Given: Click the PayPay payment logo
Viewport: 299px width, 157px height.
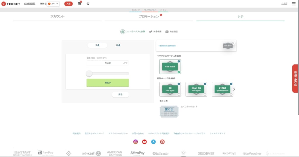Looking at the screenshot, I should pyautogui.click(x=46, y=153).
